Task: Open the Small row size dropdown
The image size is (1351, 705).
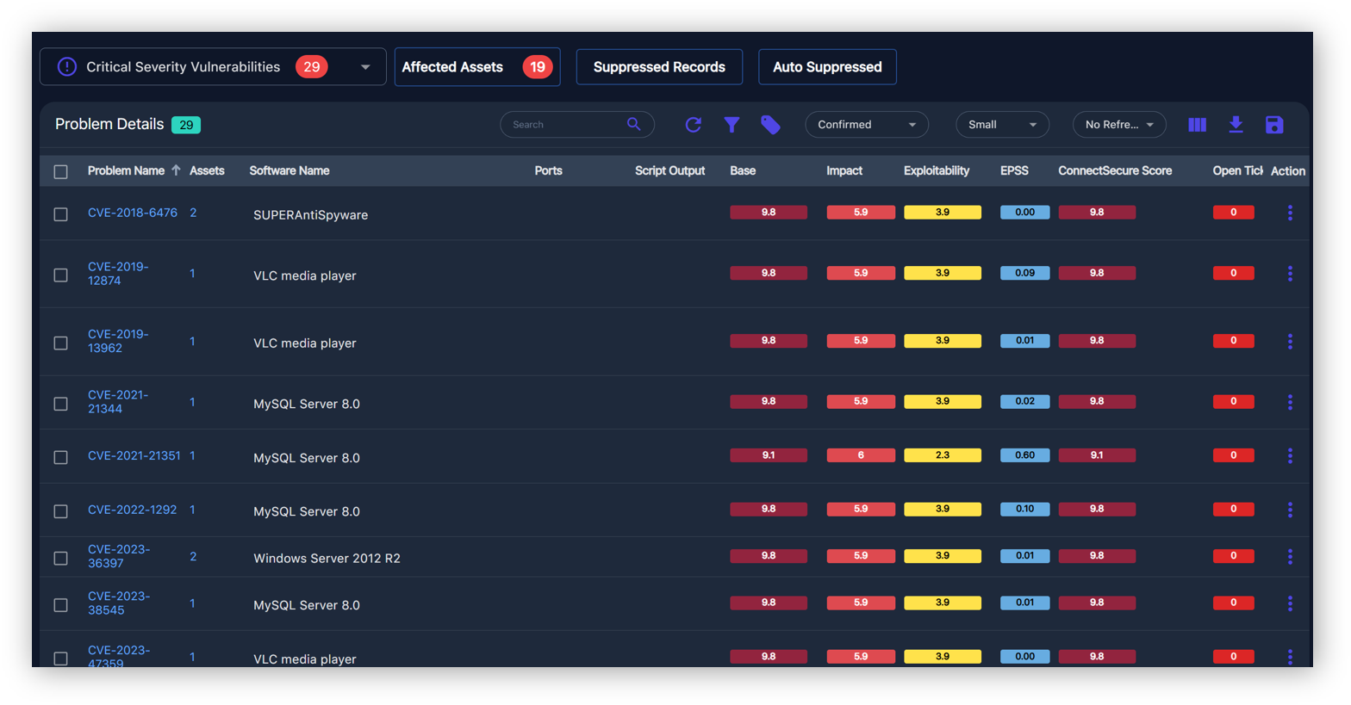Action: [x=1002, y=125]
